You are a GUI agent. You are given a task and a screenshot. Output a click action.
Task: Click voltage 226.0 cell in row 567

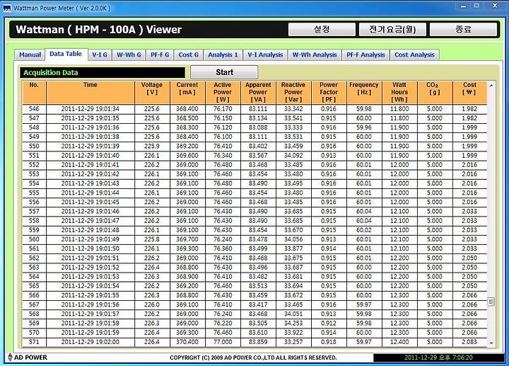pos(152,305)
